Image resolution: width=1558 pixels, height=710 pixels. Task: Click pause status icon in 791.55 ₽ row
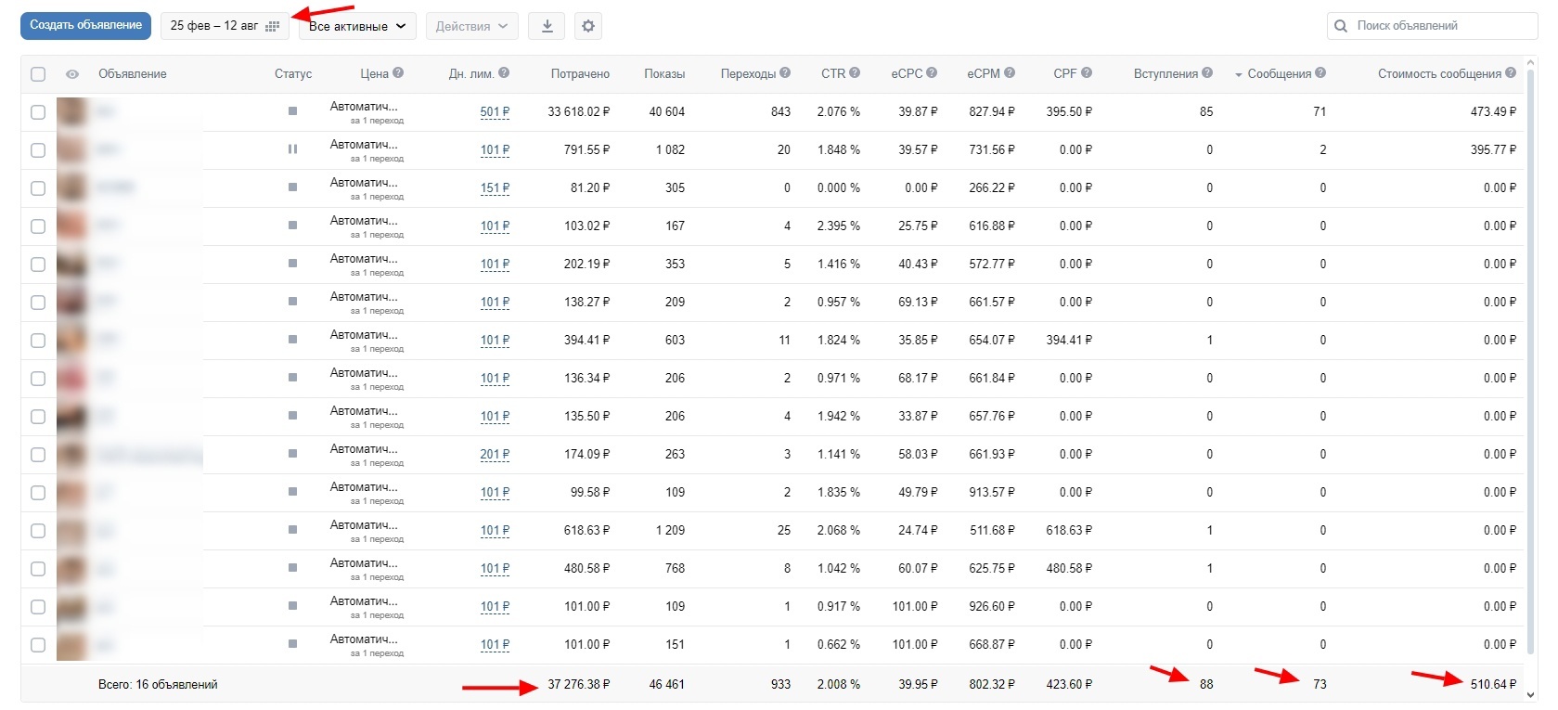click(x=292, y=149)
